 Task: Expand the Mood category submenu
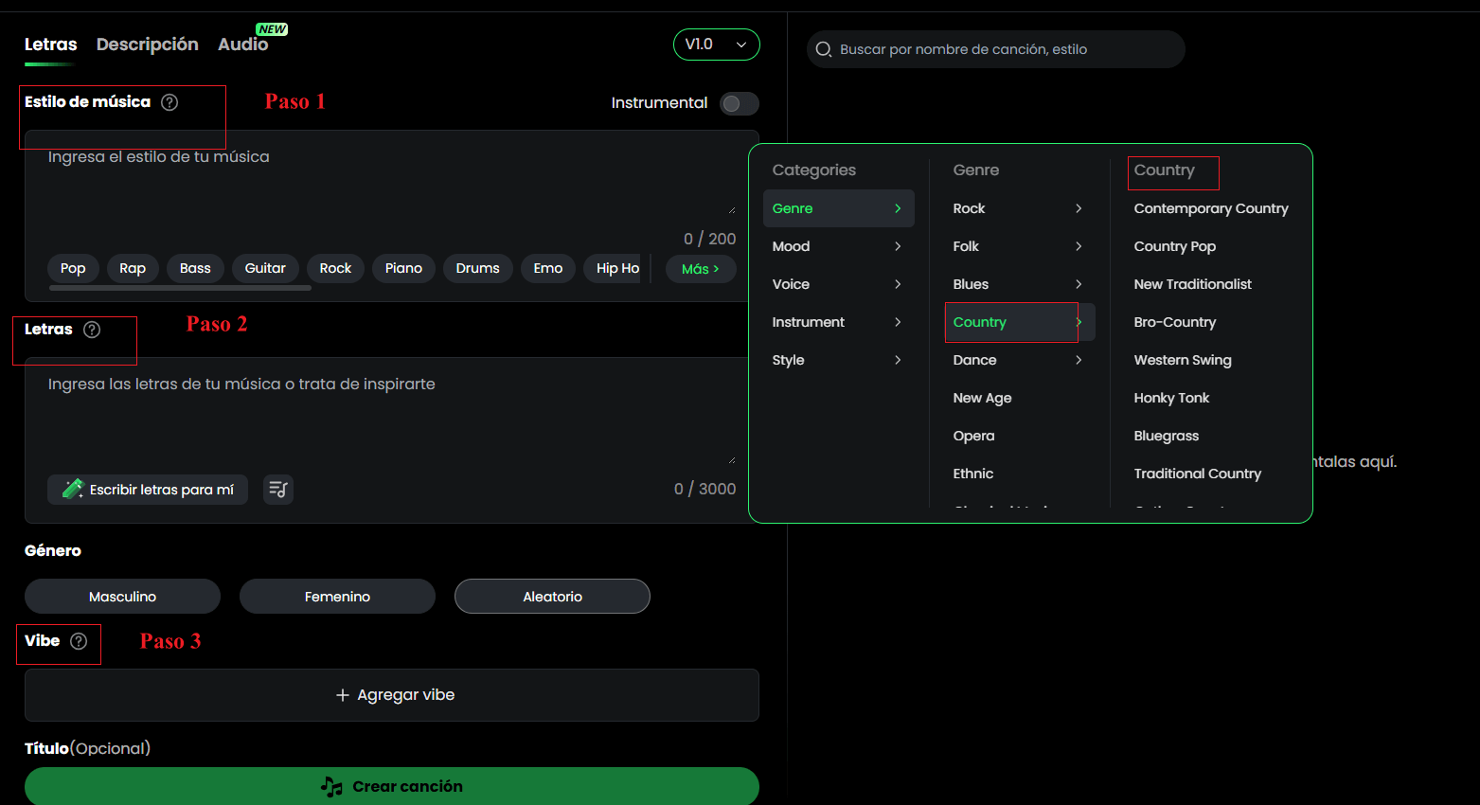tap(837, 246)
